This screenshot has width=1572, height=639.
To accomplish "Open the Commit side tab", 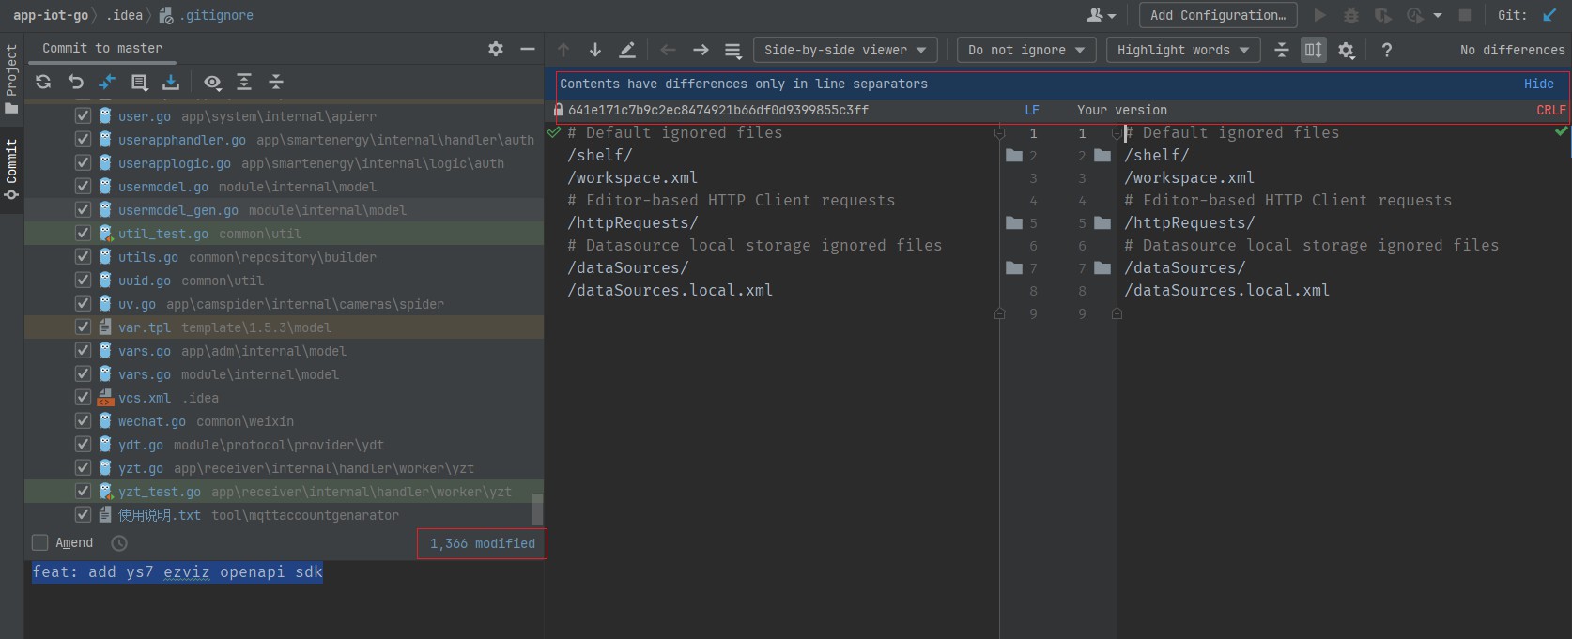I will click(11, 170).
